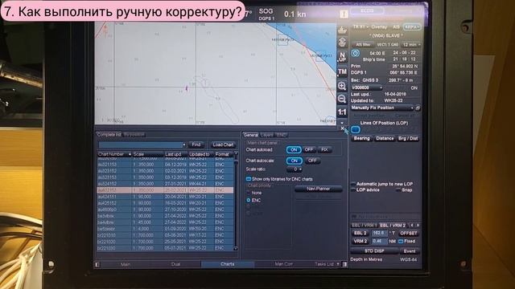Open the Charts tab at bottom
Image resolution: width=515 pixels, height=289 pixels.
point(228,264)
